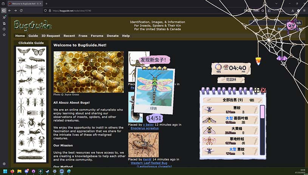Open the ID Request menu item
Image resolution: width=308 pixels, height=175 pixels.
[x=51, y=36]
